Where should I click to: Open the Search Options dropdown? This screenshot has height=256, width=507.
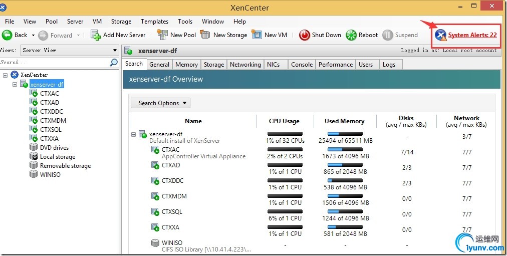(x=160, y=103)
